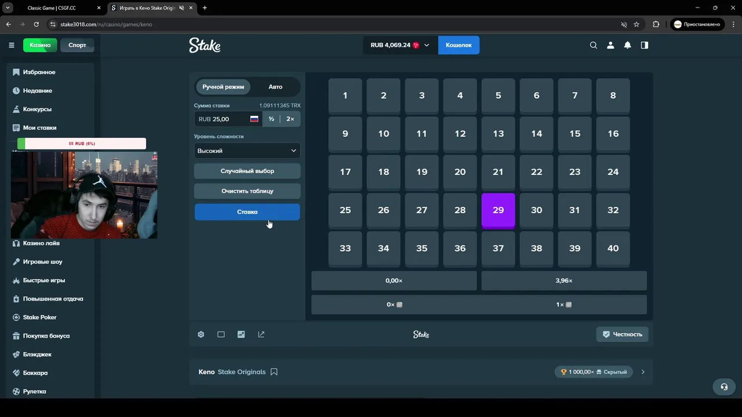Viewport: 742px width, 417px height.
Task: Deselect highlighted Keno tile 29
Action: click(x=498, y=211)
